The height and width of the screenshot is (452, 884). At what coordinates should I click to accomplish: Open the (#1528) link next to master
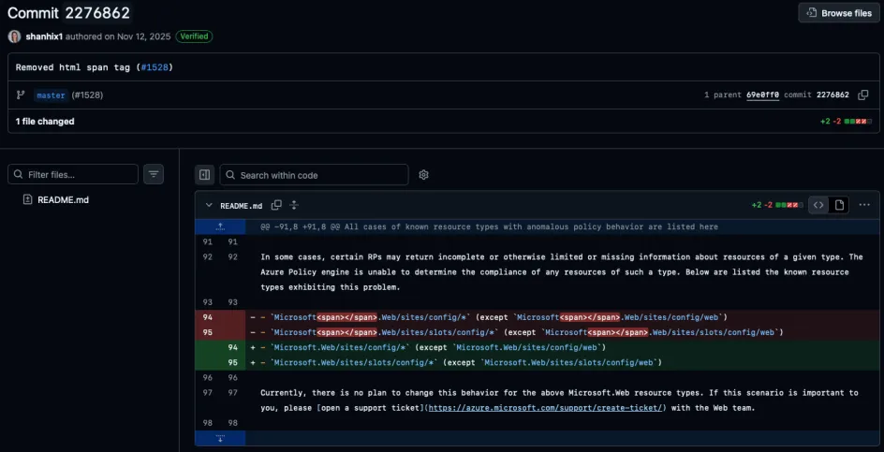(x=87, y=95)
